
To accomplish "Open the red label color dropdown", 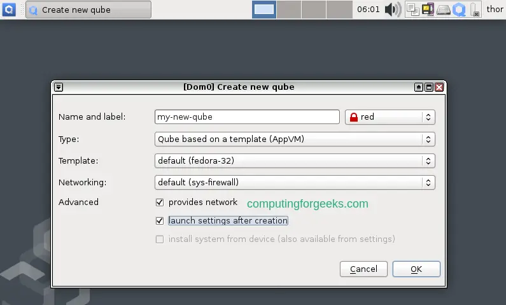I will (x=390, y=117).
